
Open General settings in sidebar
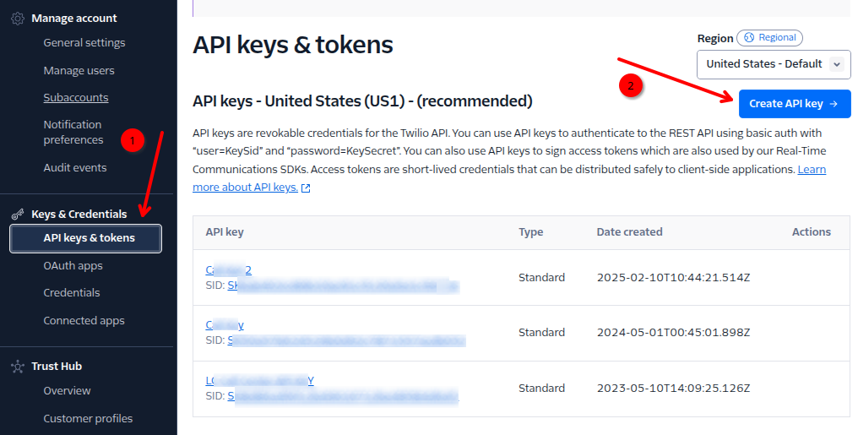point(84,43)
